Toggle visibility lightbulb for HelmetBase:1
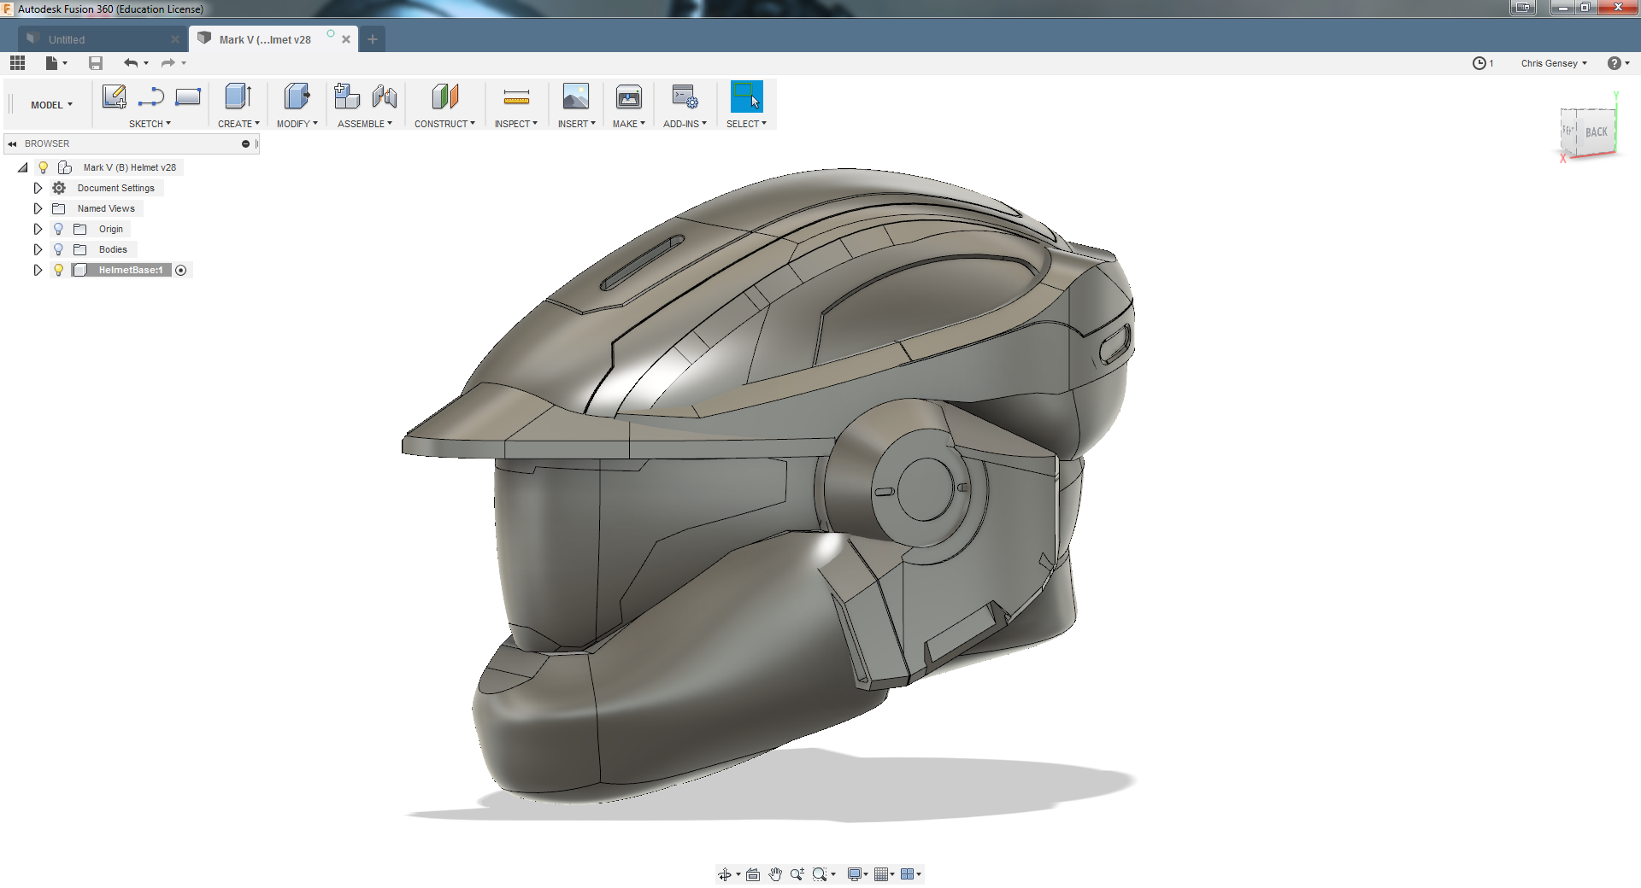The image size is (1641, 888). click(x=58, y=270)
